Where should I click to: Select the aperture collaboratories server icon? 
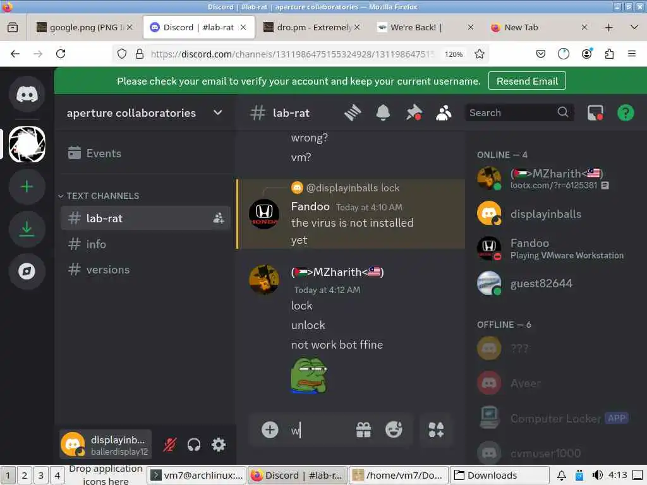point(27,145)
